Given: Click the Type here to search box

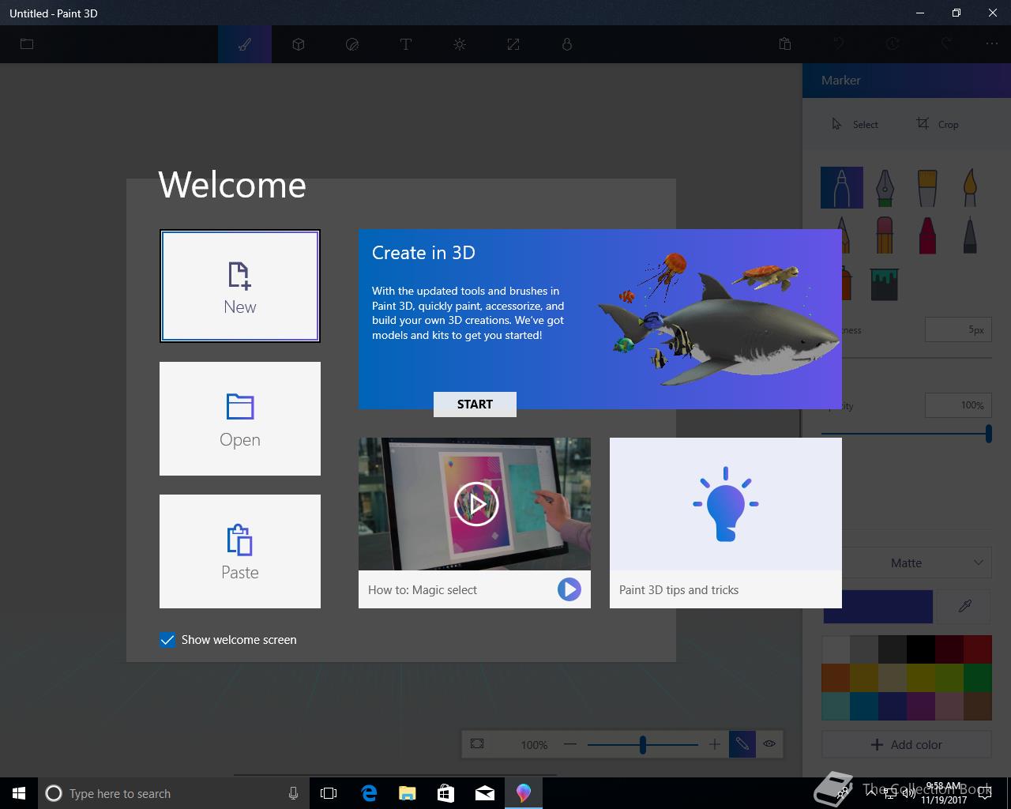Looking at the screenshot, I should point(173,793).
